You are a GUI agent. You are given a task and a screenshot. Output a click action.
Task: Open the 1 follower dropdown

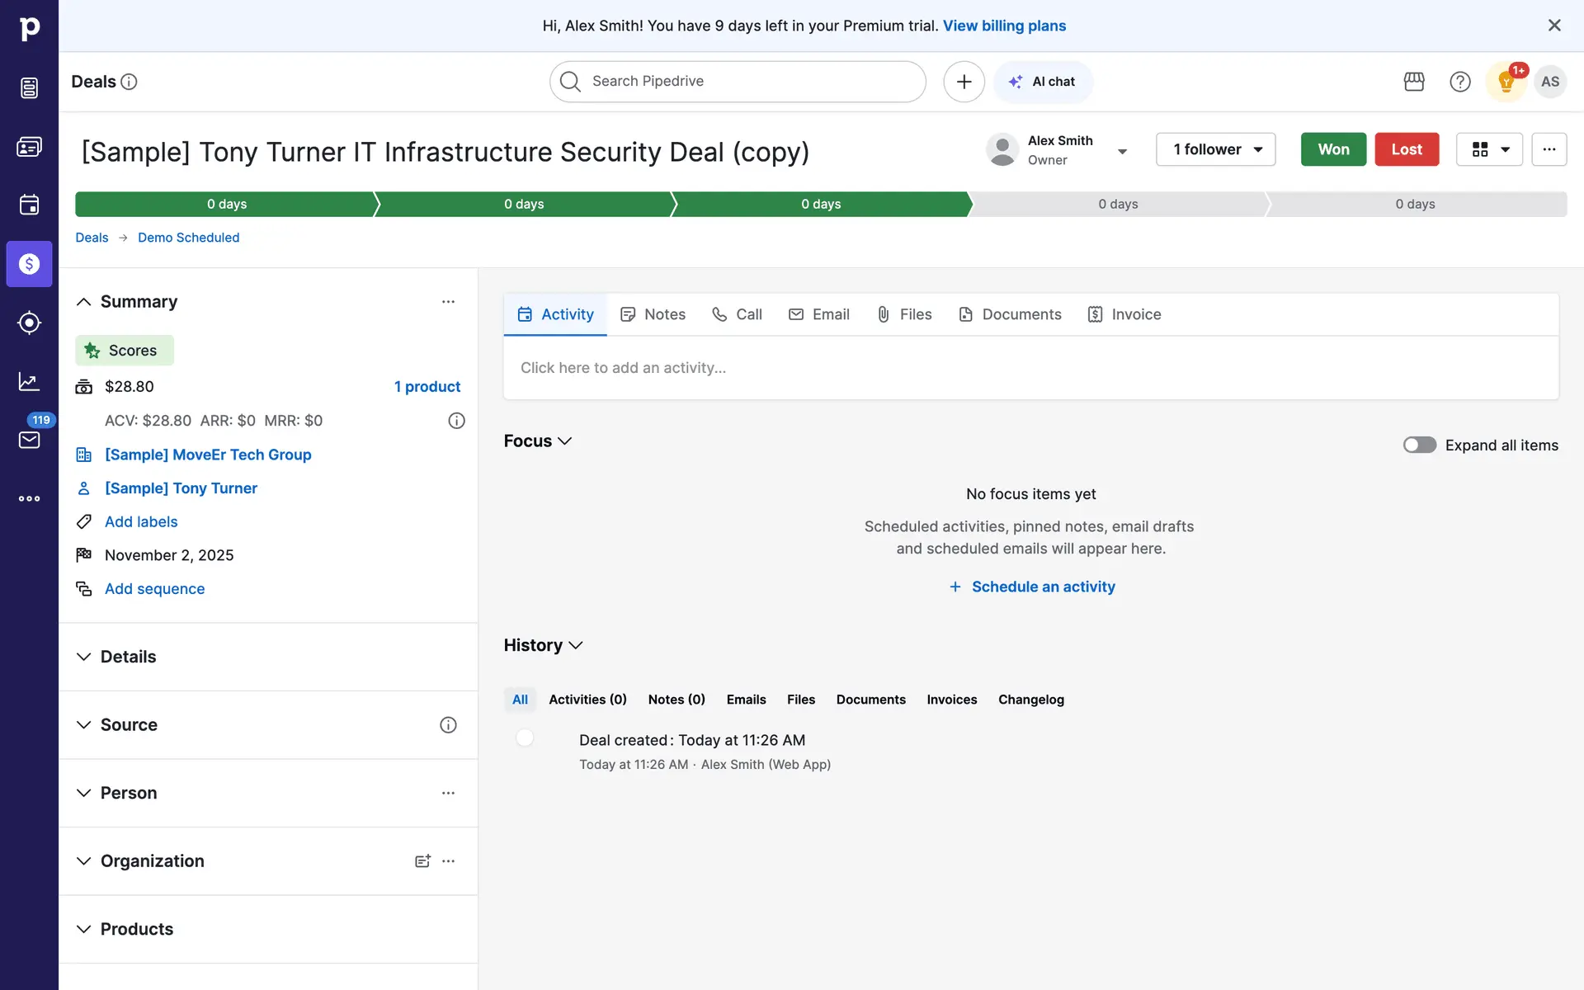pyautogui.click(x=1215, y=149)
